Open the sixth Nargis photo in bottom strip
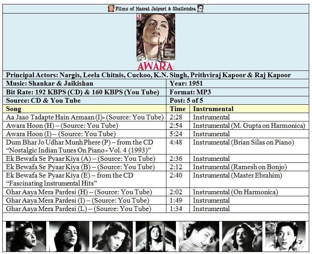 point(242,236)
